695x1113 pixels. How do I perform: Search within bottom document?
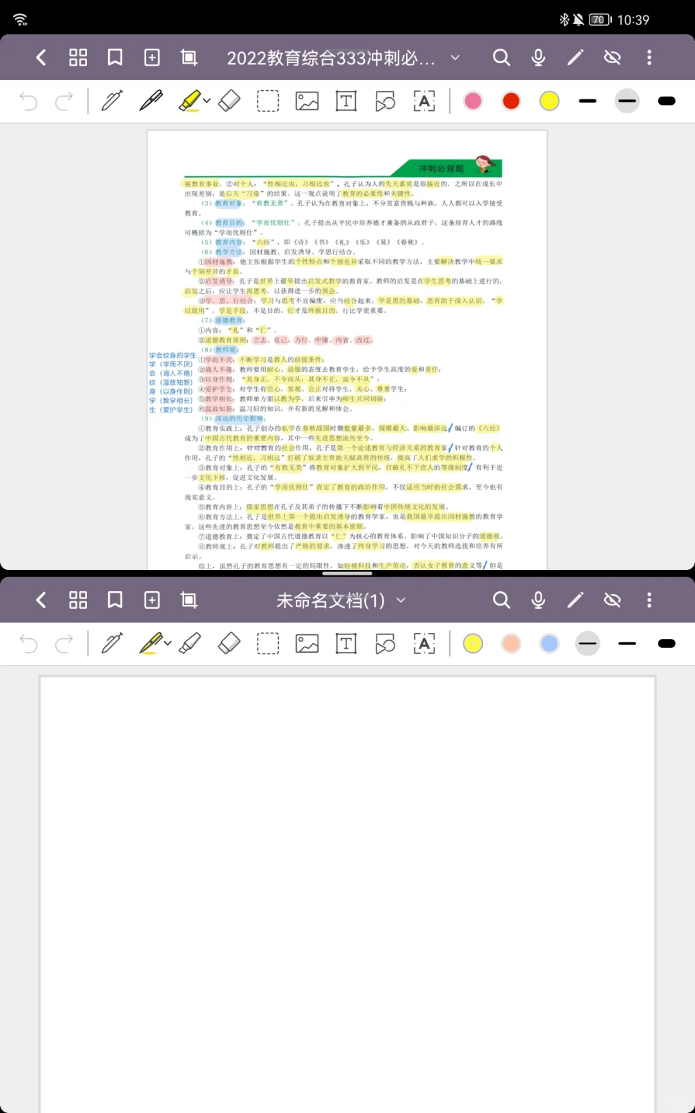click(501, 600)
